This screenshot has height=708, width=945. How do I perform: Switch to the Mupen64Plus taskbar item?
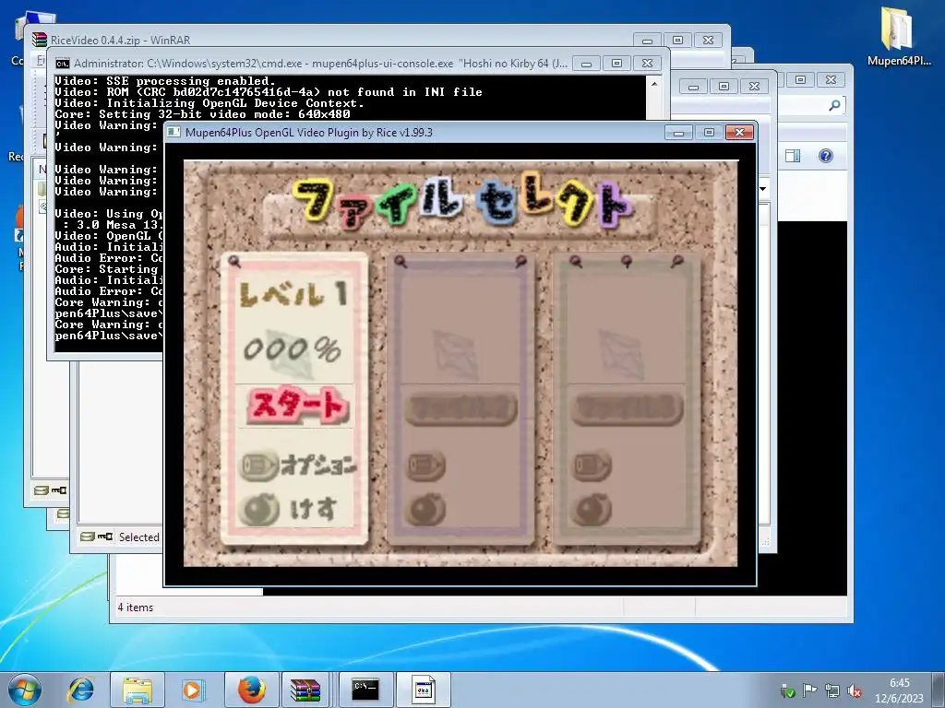pos(423,690)
